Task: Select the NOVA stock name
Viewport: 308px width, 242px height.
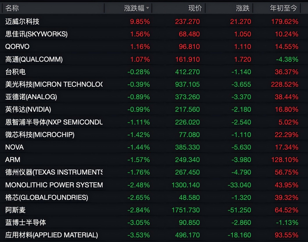Action: 15,147
